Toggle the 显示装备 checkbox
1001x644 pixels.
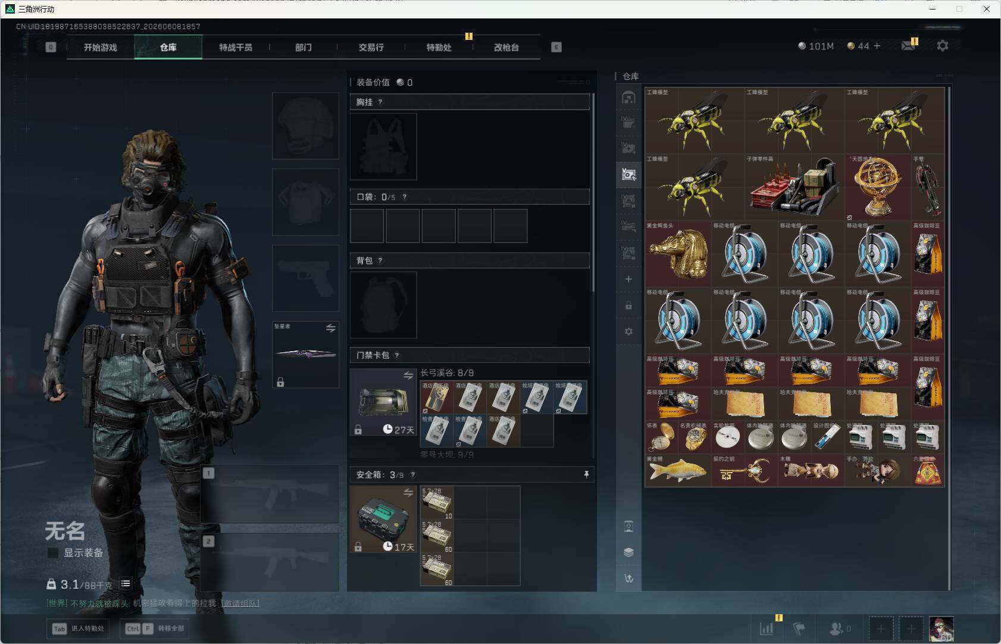53,553
